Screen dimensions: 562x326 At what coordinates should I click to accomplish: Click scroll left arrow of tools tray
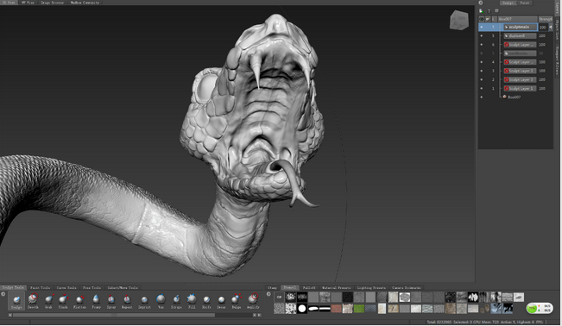tap(10, 316)
